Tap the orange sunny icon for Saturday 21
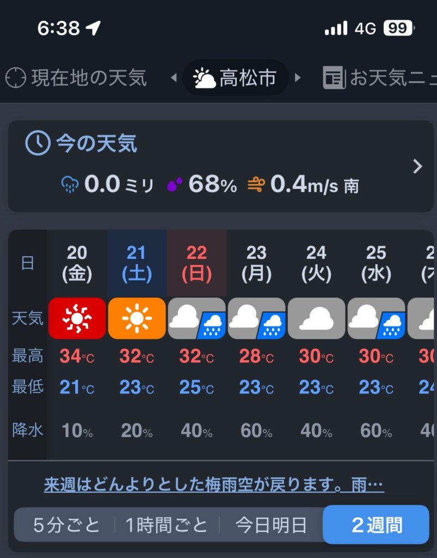 pyautogui.click(x=137, y=318)
